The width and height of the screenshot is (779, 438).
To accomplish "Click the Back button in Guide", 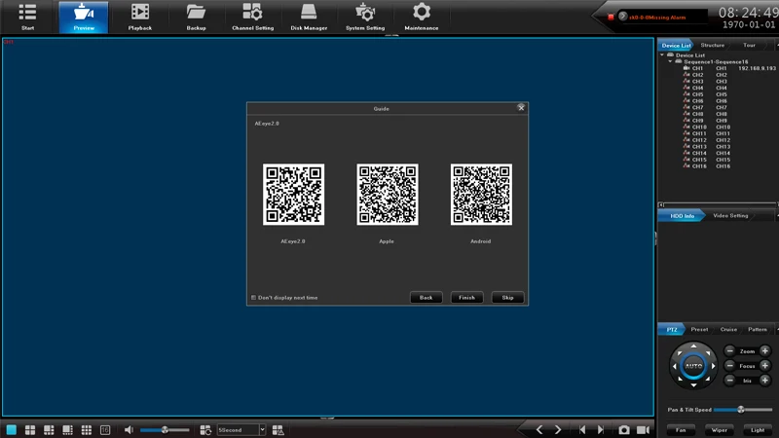I will tap(426, 298).
